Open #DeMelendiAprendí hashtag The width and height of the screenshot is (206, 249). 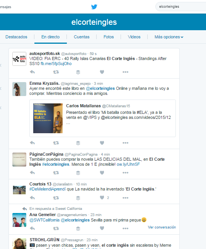coord(48,189)
